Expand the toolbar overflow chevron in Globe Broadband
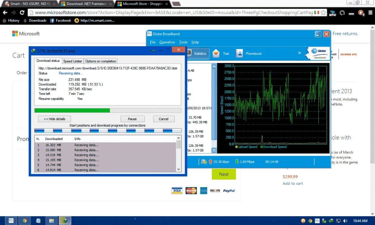The width and height of the screenshot is (375, 225). (299, 53)
